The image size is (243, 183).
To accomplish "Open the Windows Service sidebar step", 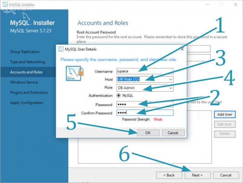I will coord(24,82).
